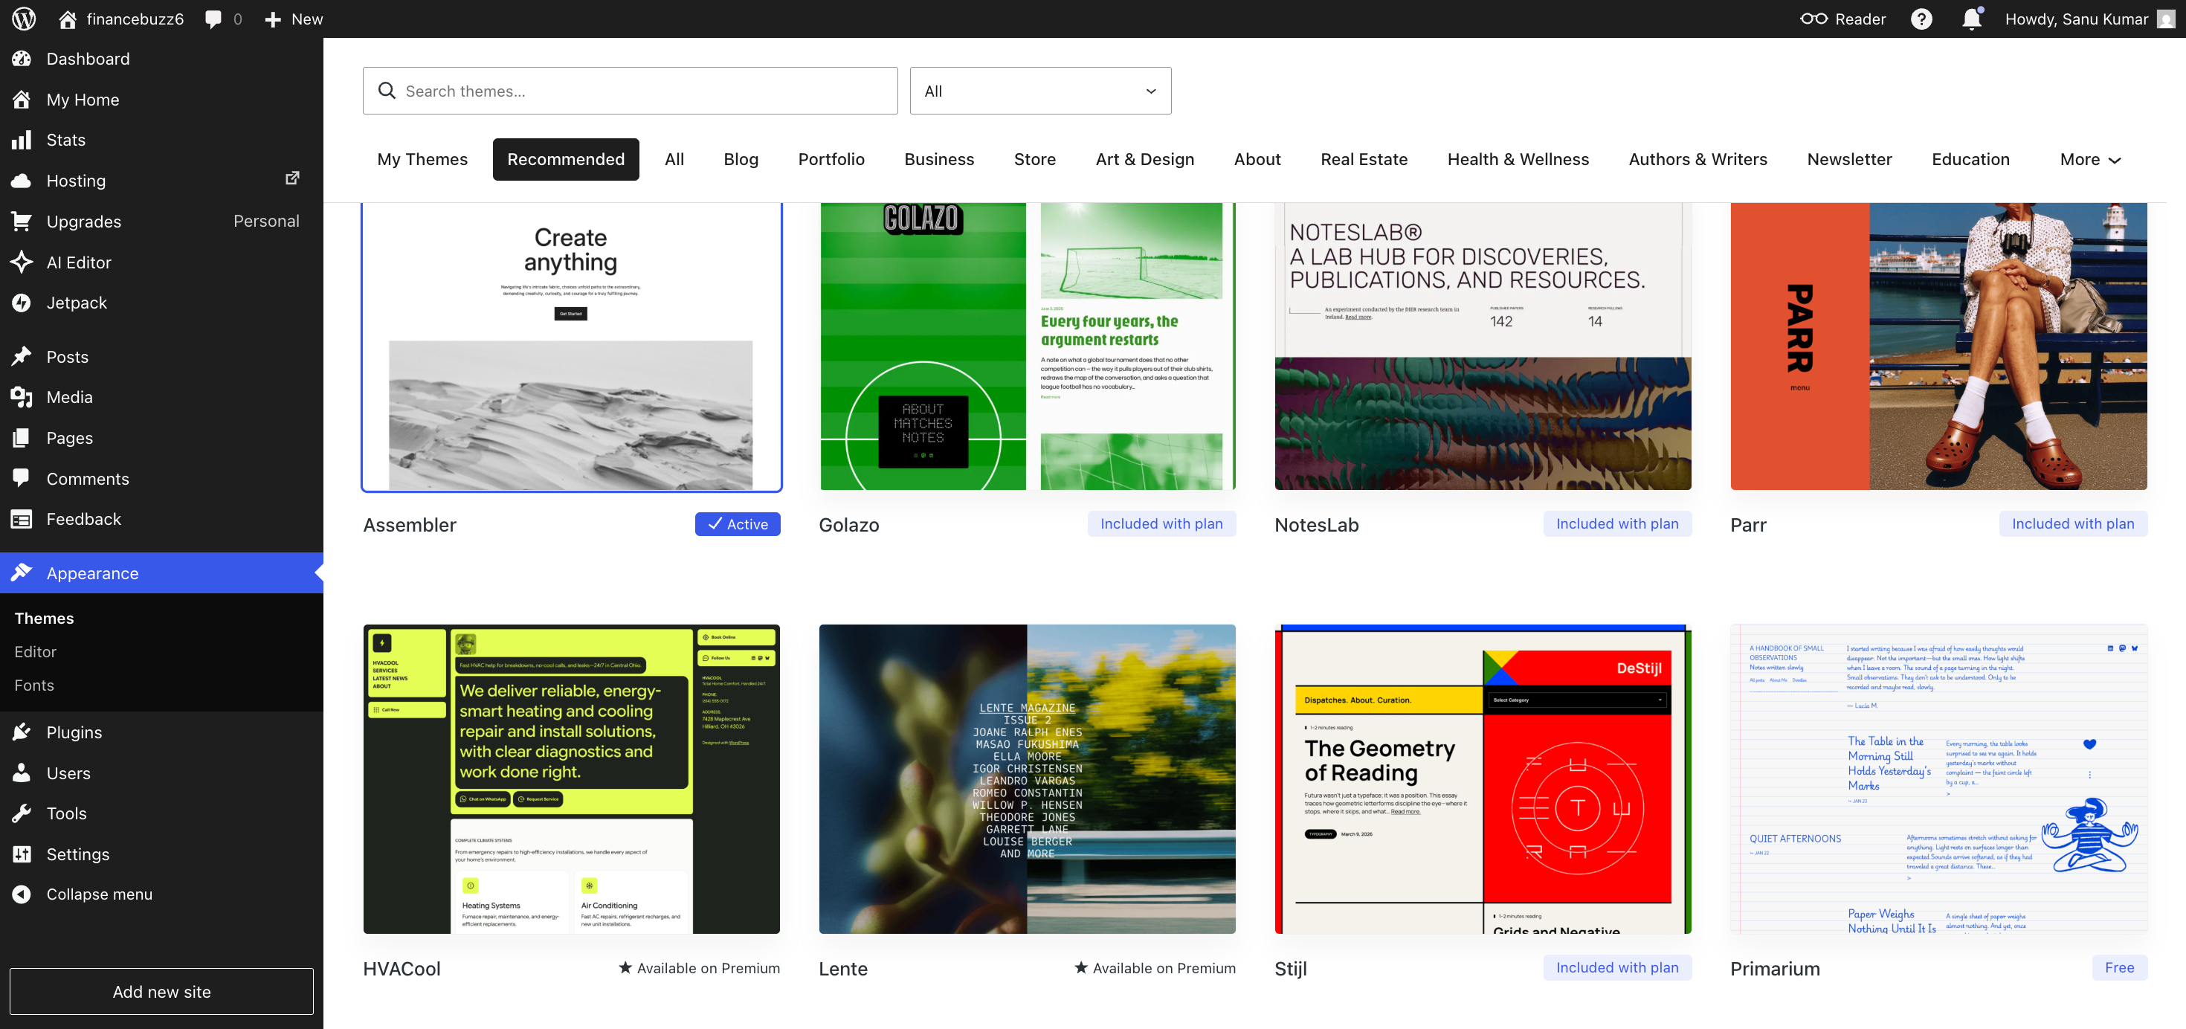Click the Users person icon
Viewport: 2186px width, 1029px height.
[22, 772]
